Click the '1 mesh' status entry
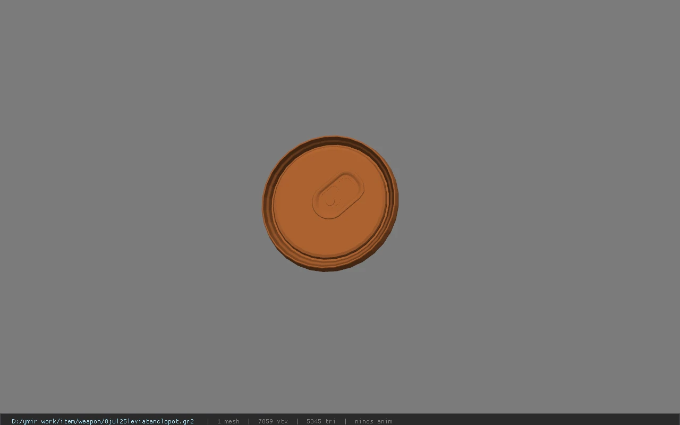Viewport: 680px width, 425px height. [x=228, y=421]
